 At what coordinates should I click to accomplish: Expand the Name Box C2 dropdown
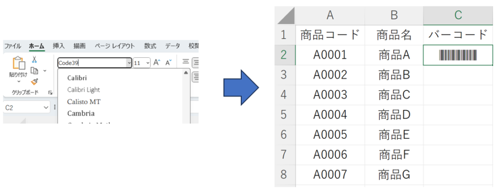(x=46, y=107)
